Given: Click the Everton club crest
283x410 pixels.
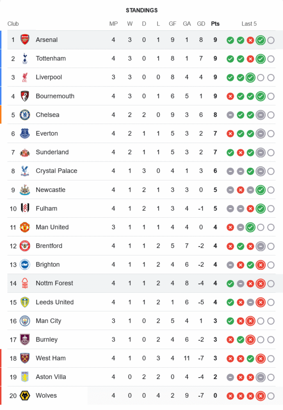Looking at the screenshot, I should pyautogui.click(x=25, y=134).
